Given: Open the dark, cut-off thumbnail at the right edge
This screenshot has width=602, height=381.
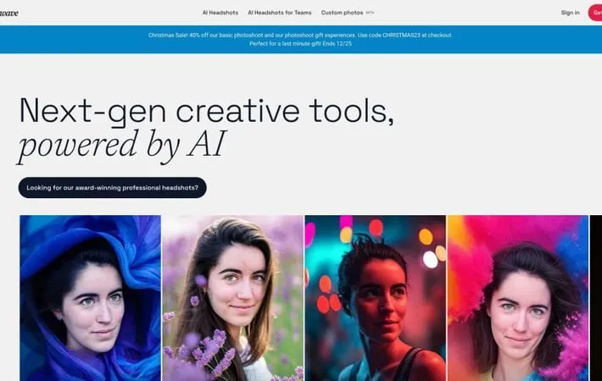Looking at the screenshot, I should 596,298.
